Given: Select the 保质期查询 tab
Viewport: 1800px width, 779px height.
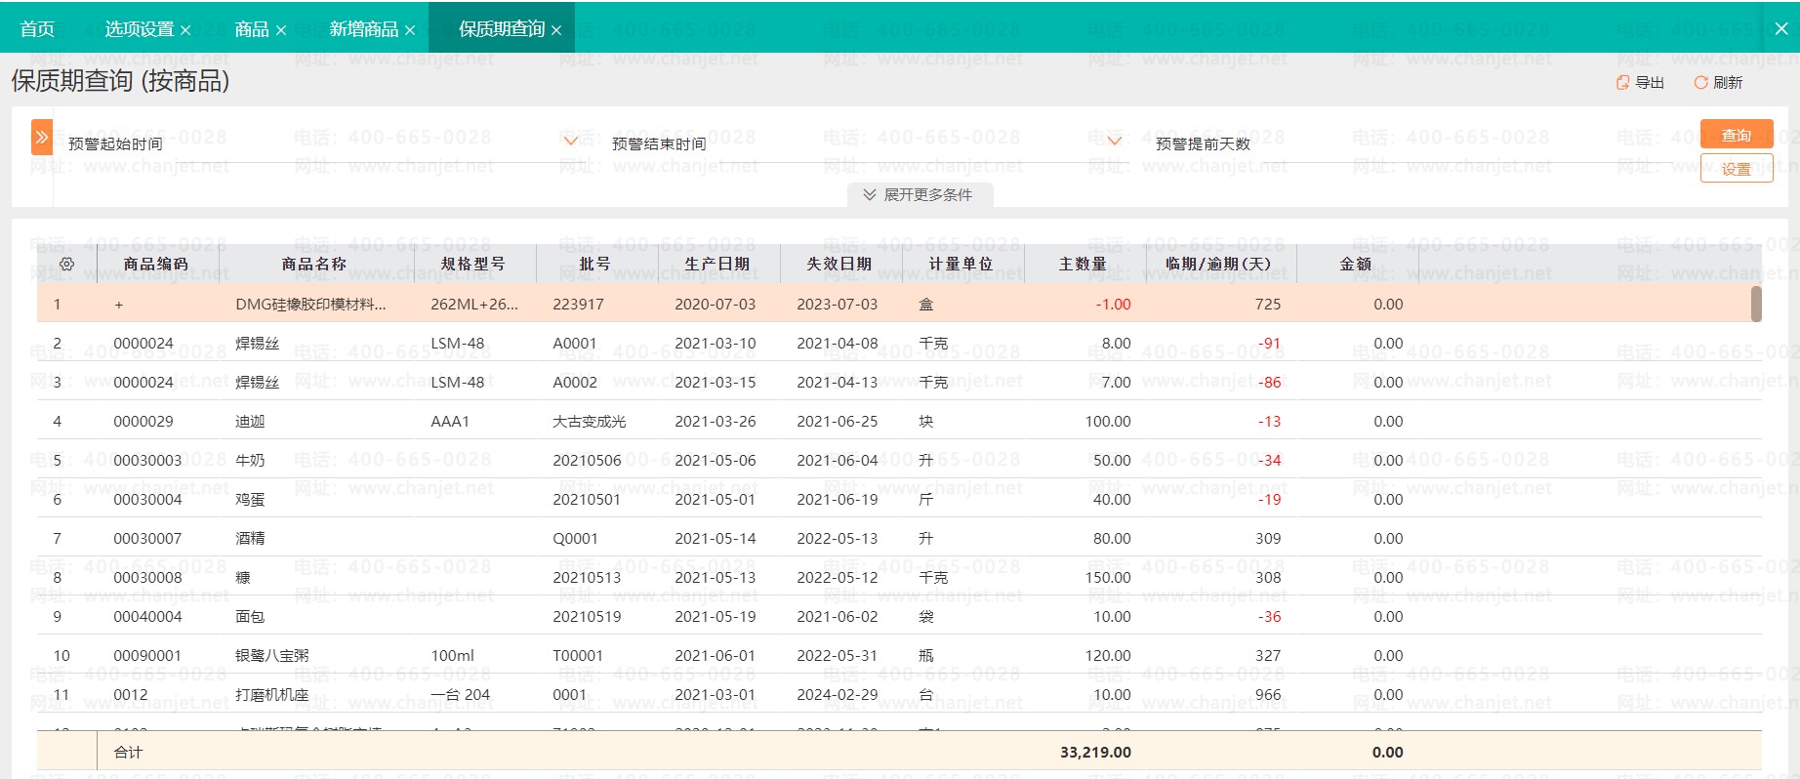Looking at the screenshot, I should pos(502,29).
